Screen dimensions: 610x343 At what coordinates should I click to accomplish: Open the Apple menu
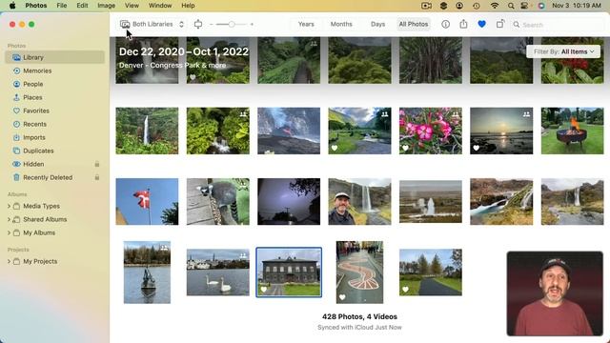12,6
